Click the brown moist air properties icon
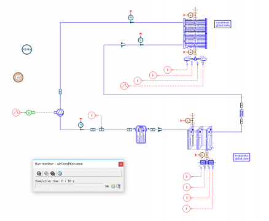This screenshot has width=269, height=221. pyautogui.click(x=18, y=77)
